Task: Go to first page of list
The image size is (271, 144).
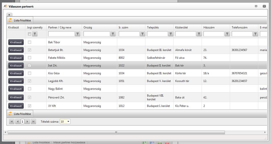Action: [x=12, y=122]
